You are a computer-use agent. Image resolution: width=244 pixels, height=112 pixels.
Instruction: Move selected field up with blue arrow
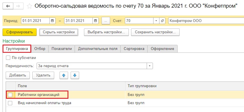coord(64,75)
